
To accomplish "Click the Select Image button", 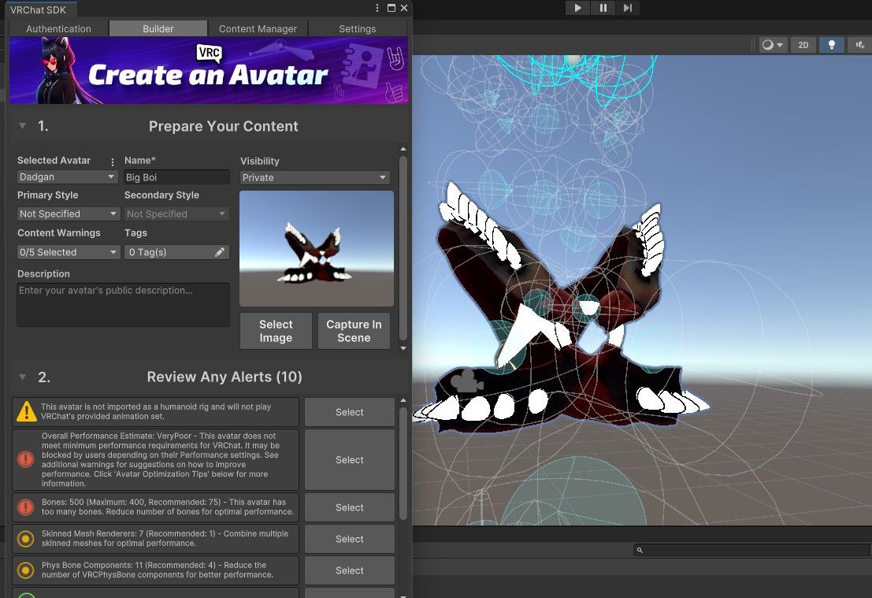I will coord(276,331).
